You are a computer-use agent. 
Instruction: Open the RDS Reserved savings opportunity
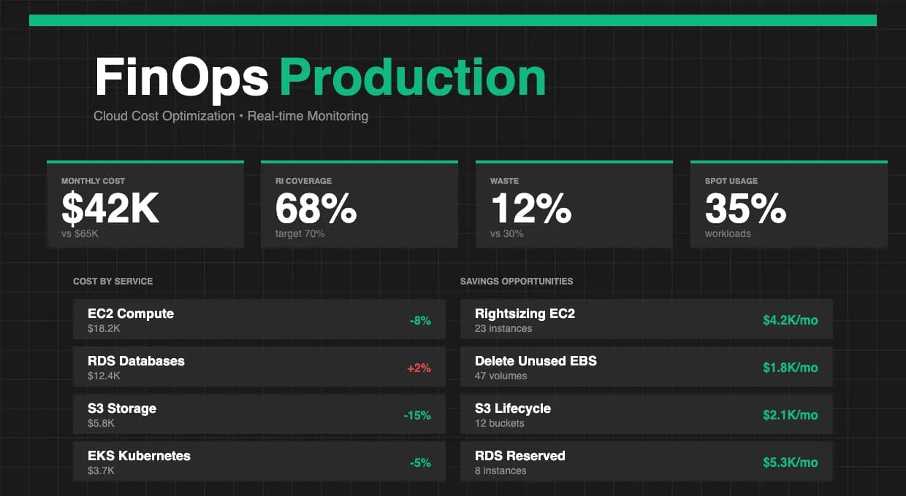[x=647, y=462]
